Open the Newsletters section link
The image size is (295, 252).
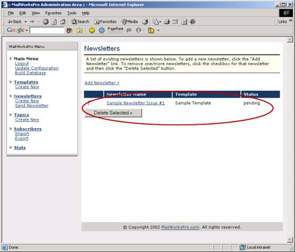click(28, 96)
